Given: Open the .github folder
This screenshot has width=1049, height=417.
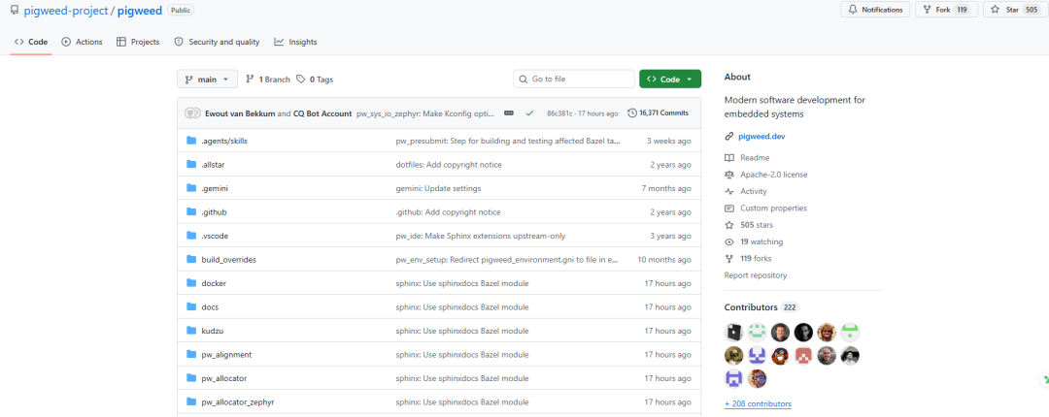Looking at the screenshot, I should pyautogui.click(x=214, y=211).
